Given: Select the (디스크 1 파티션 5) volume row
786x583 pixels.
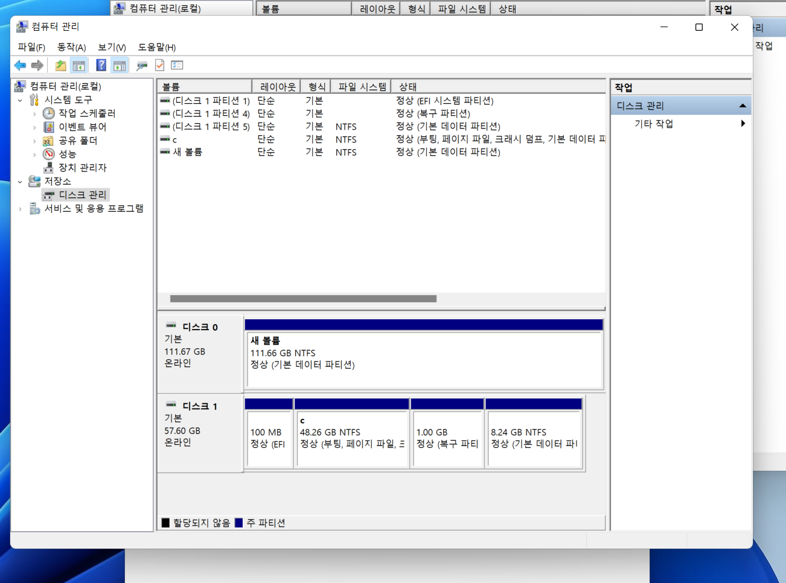Looking at the screenshot, I should [382, 126].
